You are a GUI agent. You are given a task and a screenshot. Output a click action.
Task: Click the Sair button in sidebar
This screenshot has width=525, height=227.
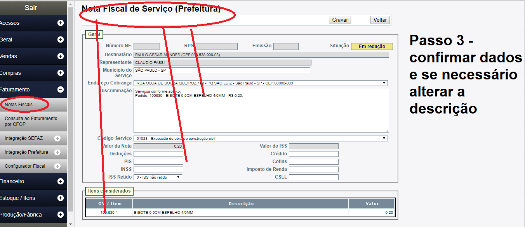31,7
